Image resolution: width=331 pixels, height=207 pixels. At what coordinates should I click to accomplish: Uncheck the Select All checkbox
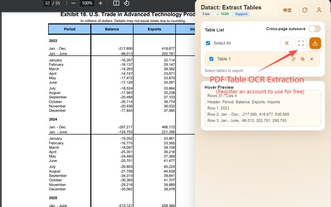pos(208,43)
